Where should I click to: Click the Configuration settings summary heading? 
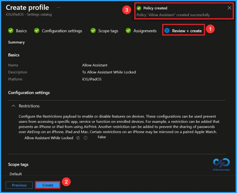[x=29, y=93]
